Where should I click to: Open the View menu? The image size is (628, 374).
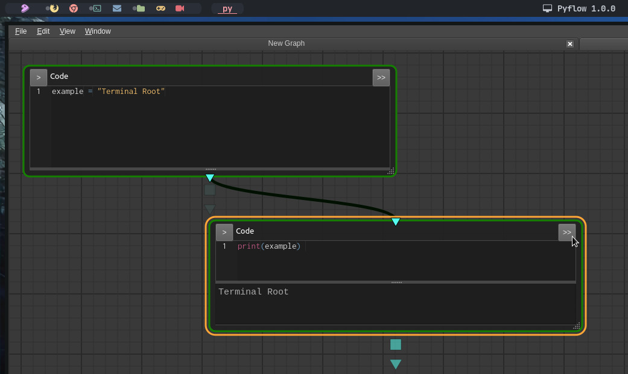click(x=67, y=31)
